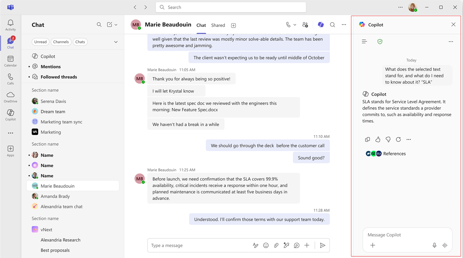Start a new chat with compose icon
The width and height of the screenshot is (463, 258).
click(110, 25)
